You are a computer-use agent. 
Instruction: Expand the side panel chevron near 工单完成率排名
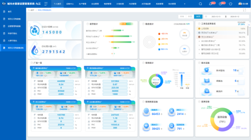249,25
